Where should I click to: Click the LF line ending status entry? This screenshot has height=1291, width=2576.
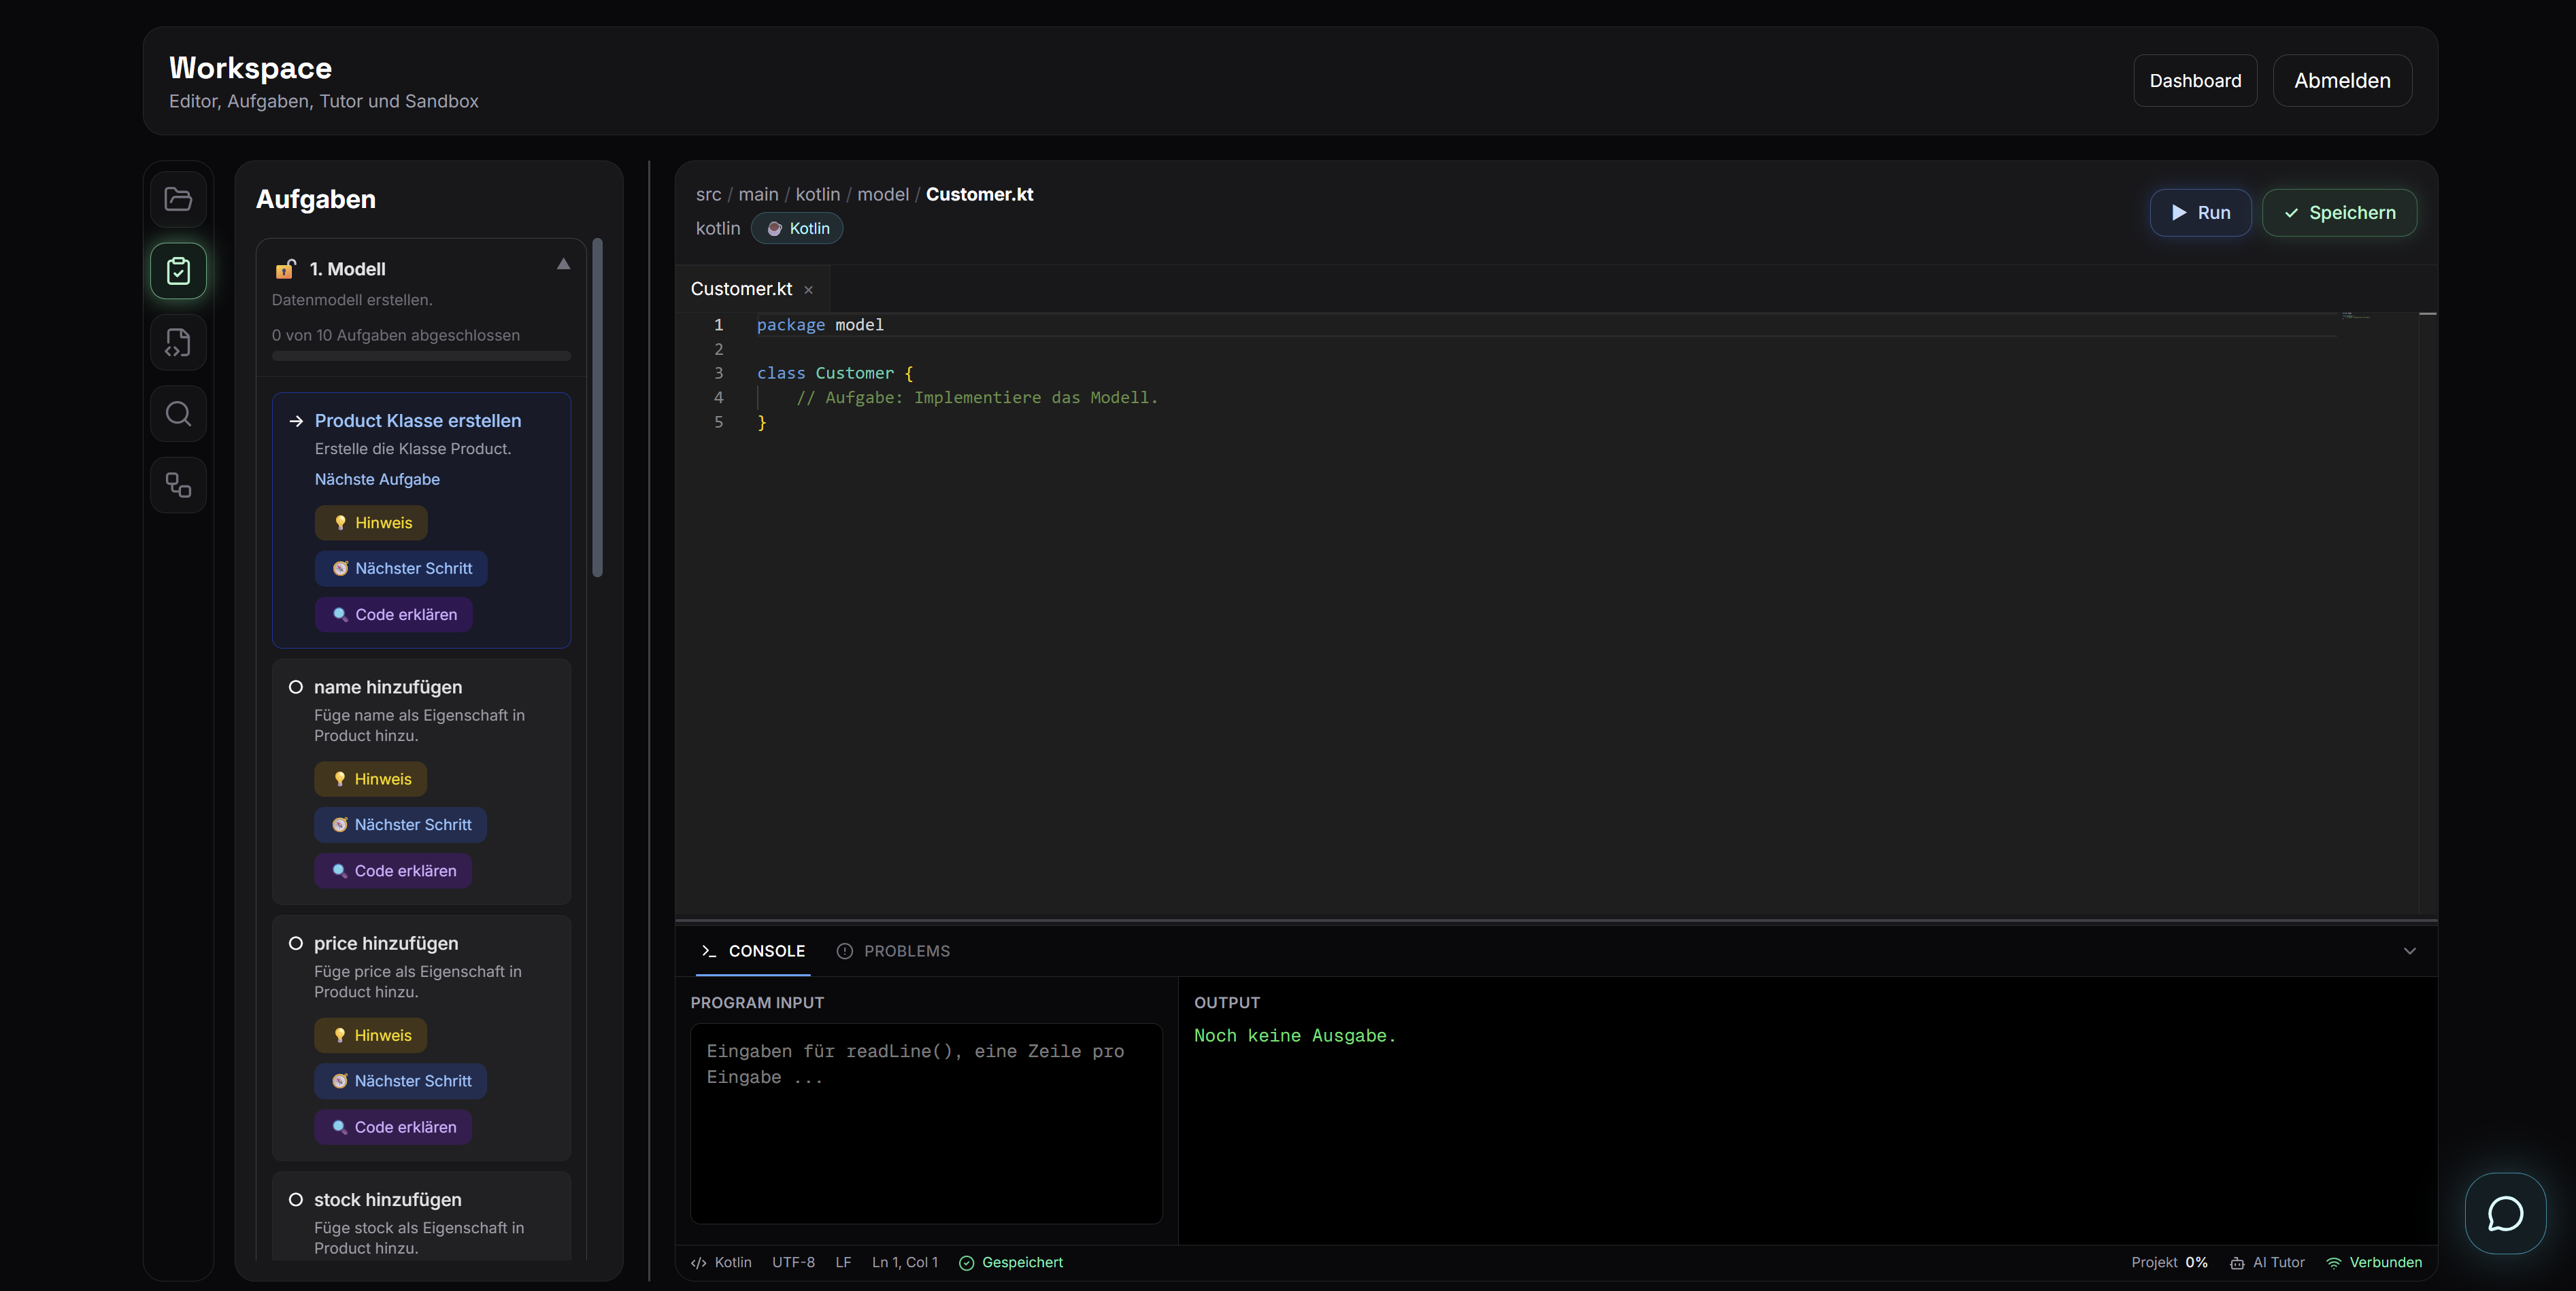point(843,1262)
